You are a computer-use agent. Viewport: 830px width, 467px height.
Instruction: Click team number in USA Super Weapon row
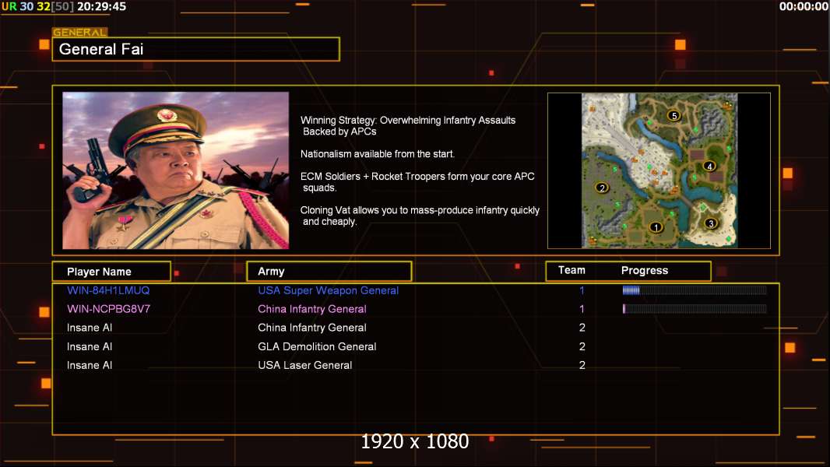tap(582, 290)
